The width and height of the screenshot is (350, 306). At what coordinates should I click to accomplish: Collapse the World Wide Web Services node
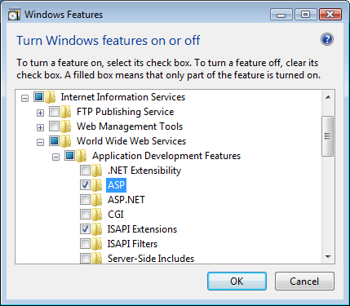tap(40, 142)
